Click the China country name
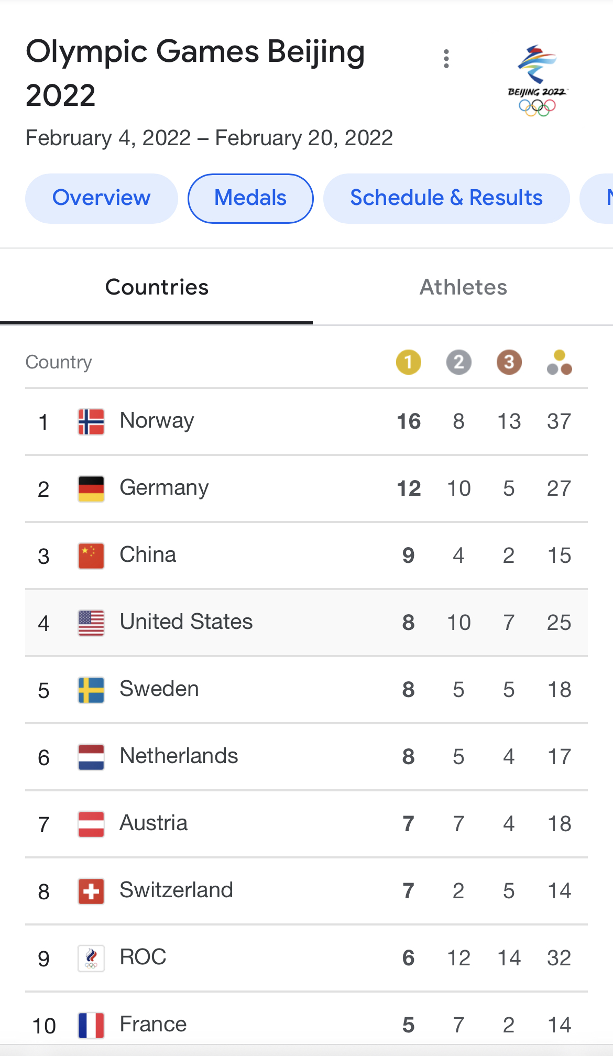Viewport: 613px width, 1056px height. click(x=148, y=555)
